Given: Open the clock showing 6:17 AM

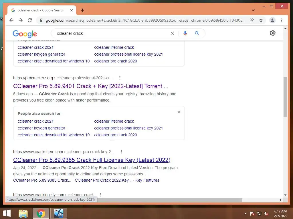Looking at the screenshot, I should click(x=280, y=214).
